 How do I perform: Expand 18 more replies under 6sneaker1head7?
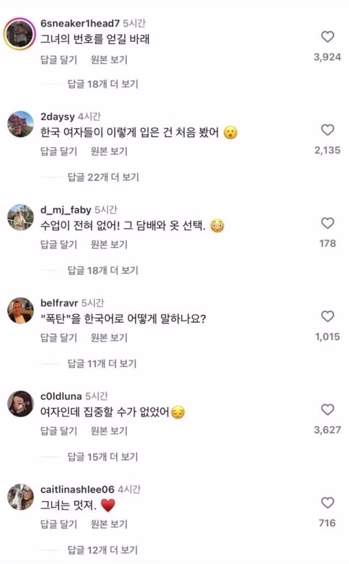tap(103, 84)
